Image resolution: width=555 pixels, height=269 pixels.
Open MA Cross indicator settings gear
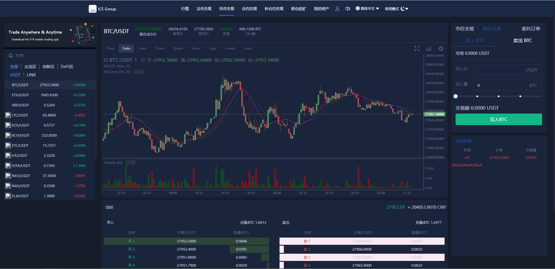(136, 72)
